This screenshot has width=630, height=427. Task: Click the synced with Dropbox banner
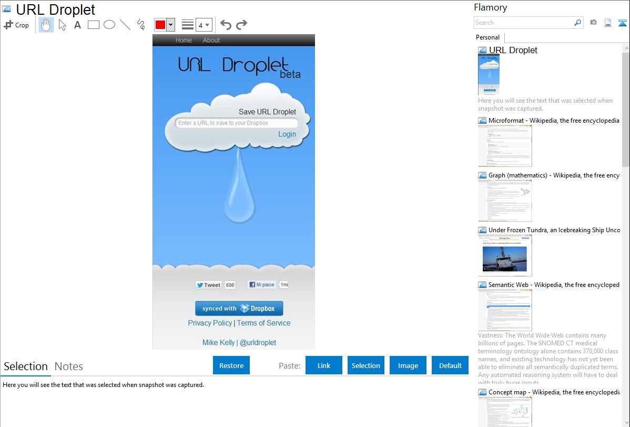pos(239,309)
